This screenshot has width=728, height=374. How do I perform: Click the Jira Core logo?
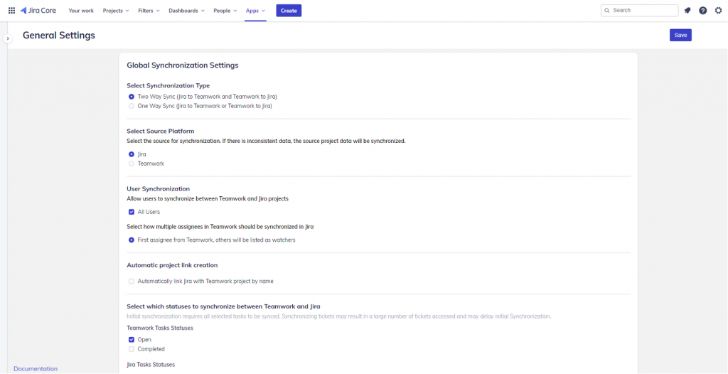tap(39, 11)
